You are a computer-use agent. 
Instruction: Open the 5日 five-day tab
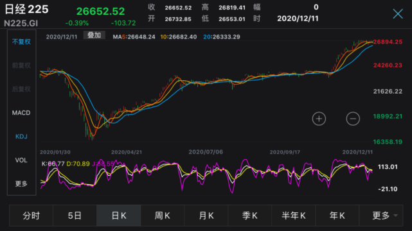point(75,216)
